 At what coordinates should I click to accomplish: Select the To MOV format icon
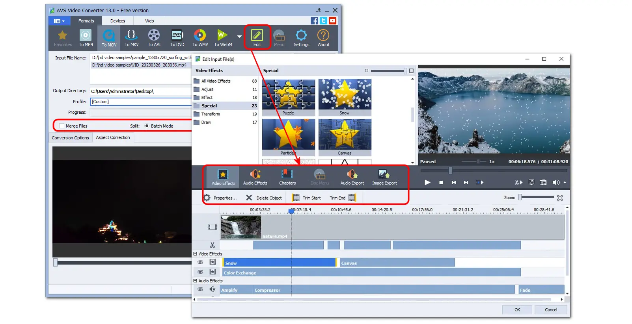click(x=109, y=38)
